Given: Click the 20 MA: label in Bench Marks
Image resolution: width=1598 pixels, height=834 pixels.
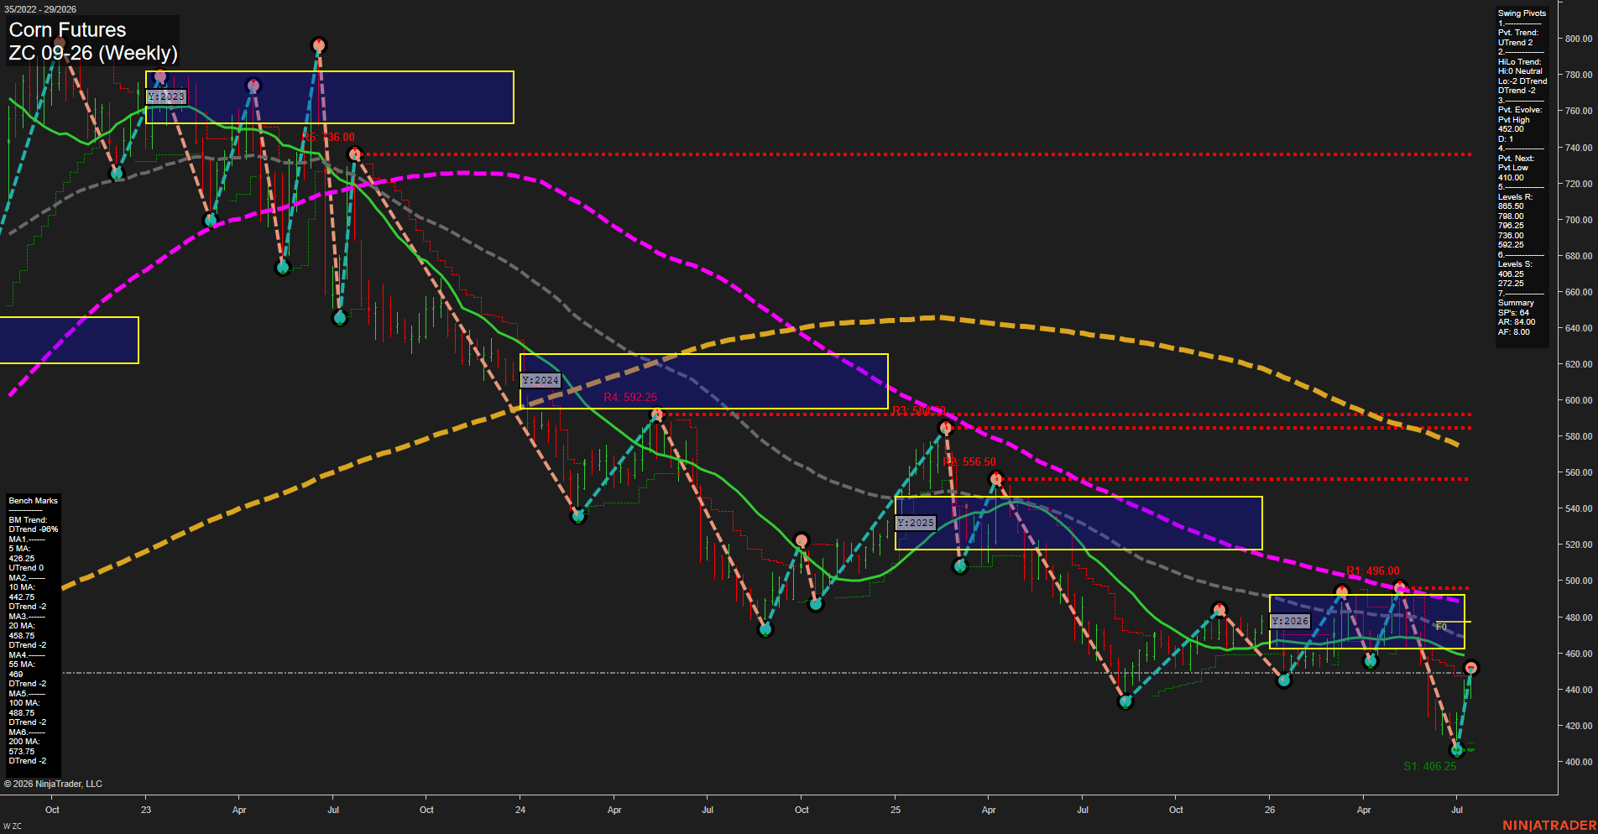Looking at the screenshot, I should pos(22,626).
